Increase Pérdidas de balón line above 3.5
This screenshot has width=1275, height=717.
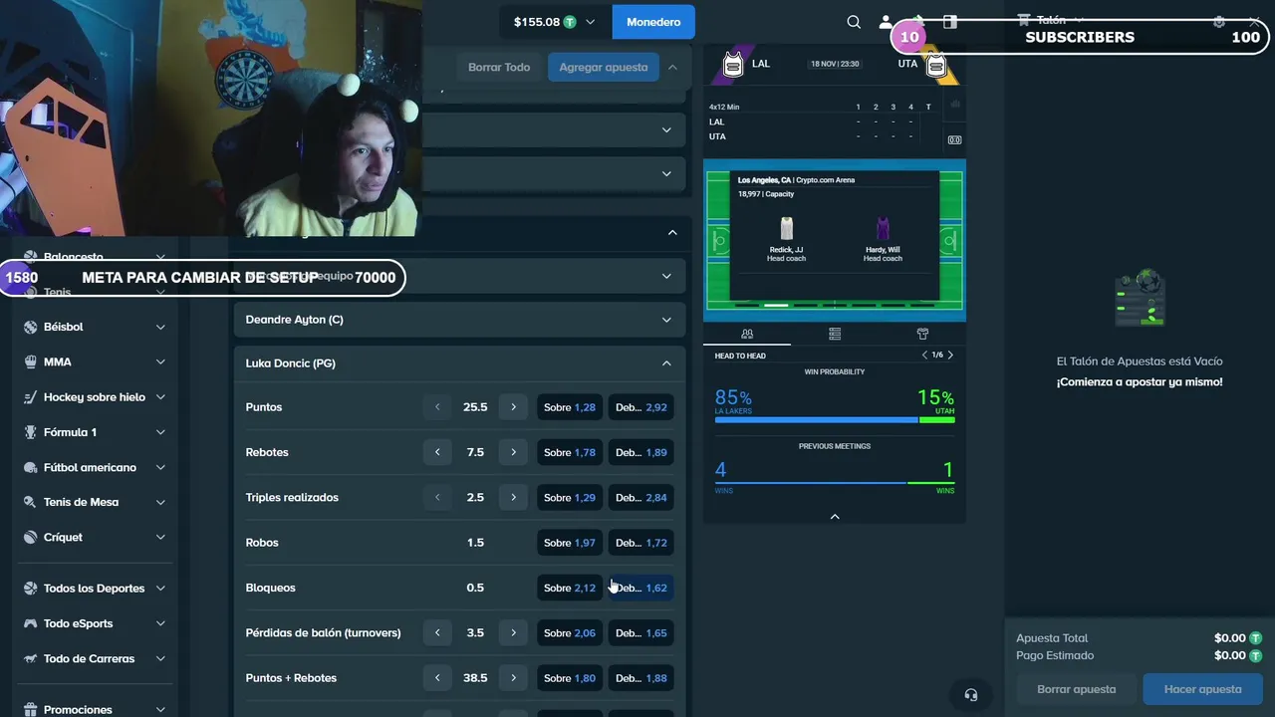point(513,632)
